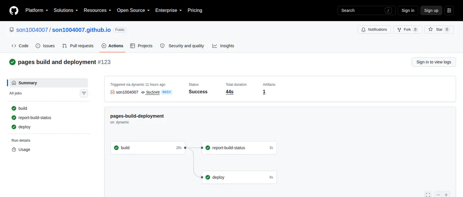Focus the Search input field

367,10
